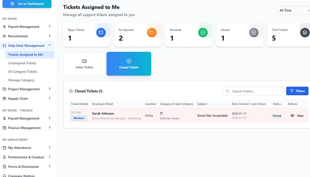This screenshot has height=177, width=310.
Task: Switch to the Active Tickets tab
Action: point(85,64)
